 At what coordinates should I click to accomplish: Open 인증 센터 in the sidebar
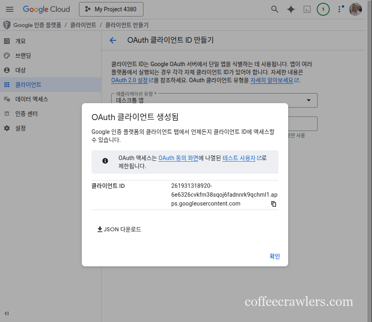pos(26,114)
